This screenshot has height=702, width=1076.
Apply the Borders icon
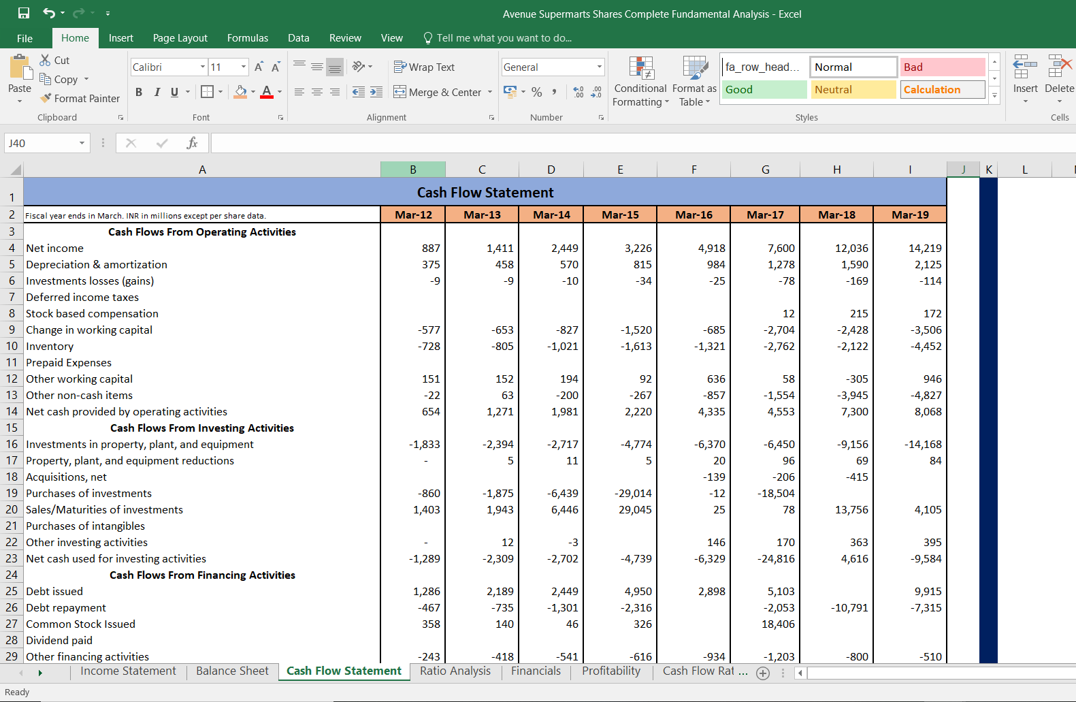pos(208,91)
